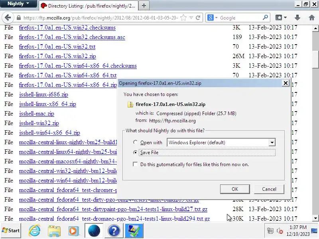Open the Bookmarks menu button
The image size is (319, 239).
(281, 18)
